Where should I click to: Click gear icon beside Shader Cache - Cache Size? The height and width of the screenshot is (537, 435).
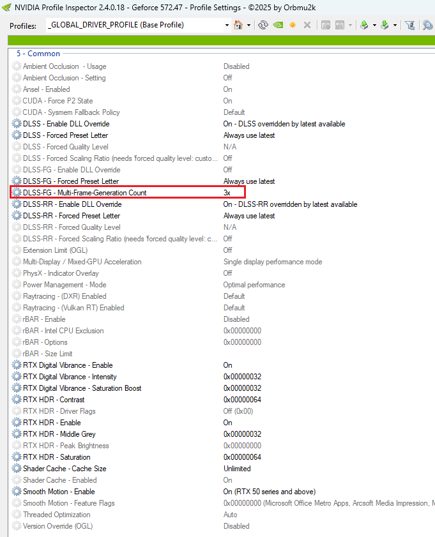(x=17, y=469)
